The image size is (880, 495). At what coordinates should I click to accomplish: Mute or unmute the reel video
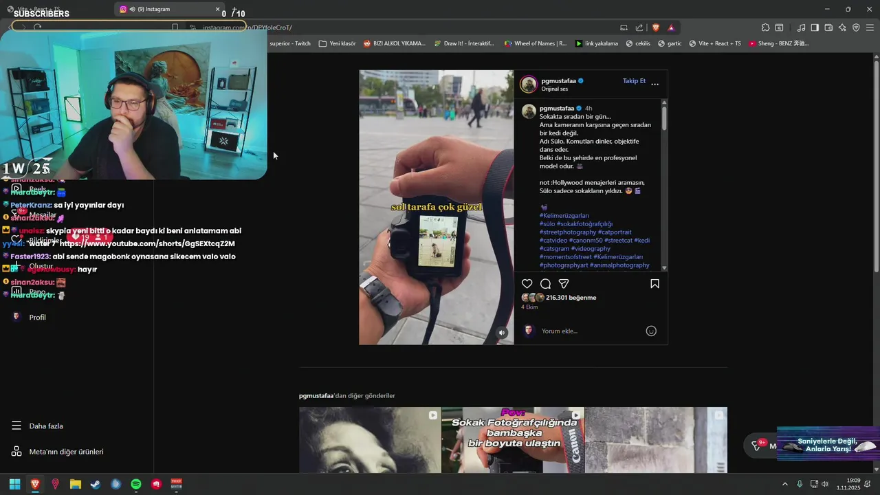click(x=502, y=333)
